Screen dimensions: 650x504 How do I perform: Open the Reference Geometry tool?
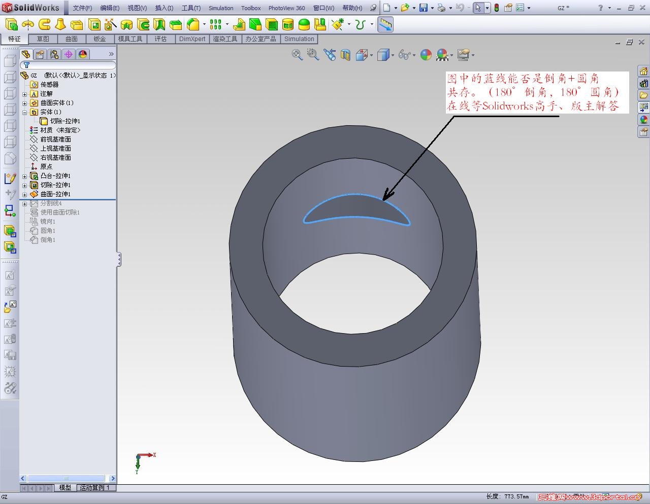337,24
